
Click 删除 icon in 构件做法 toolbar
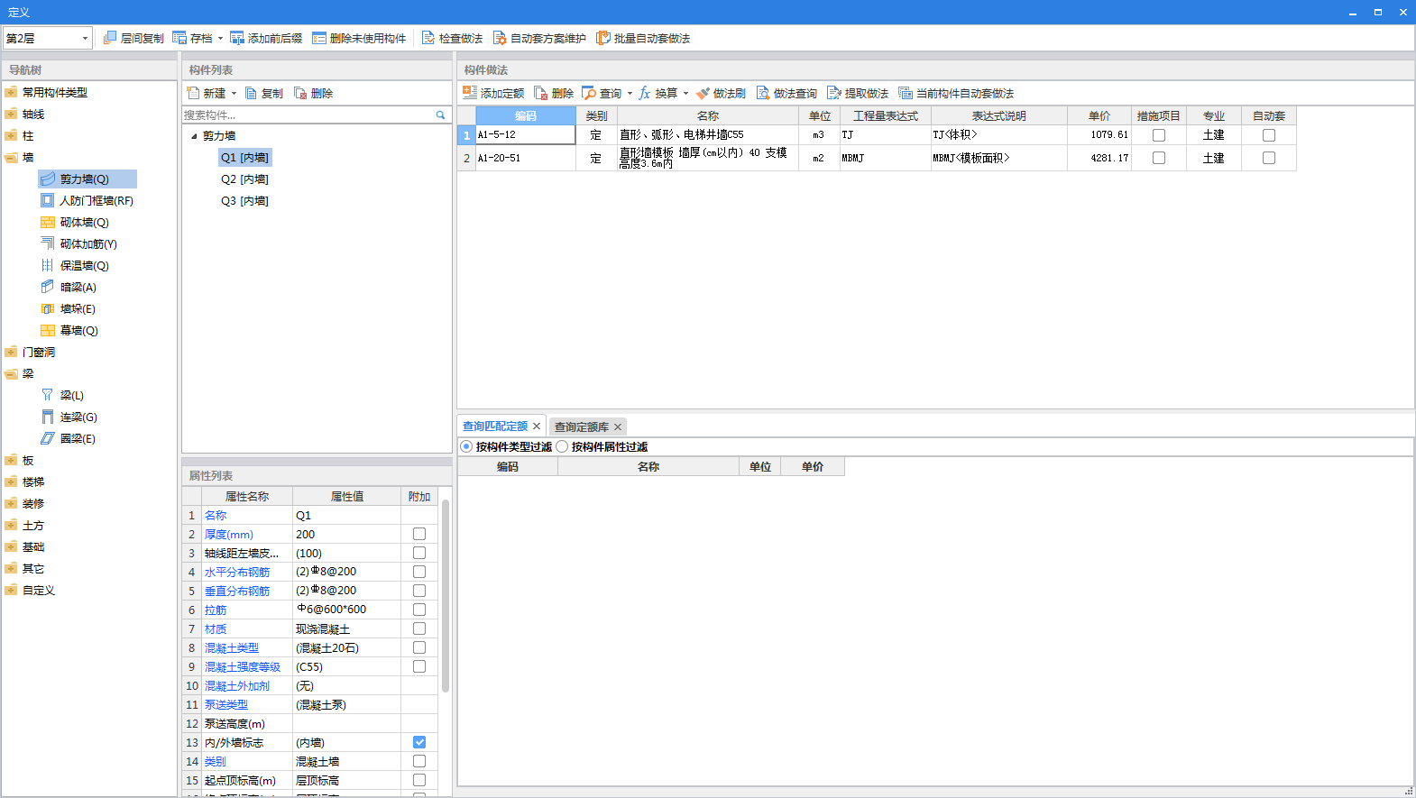click(541, 93)
